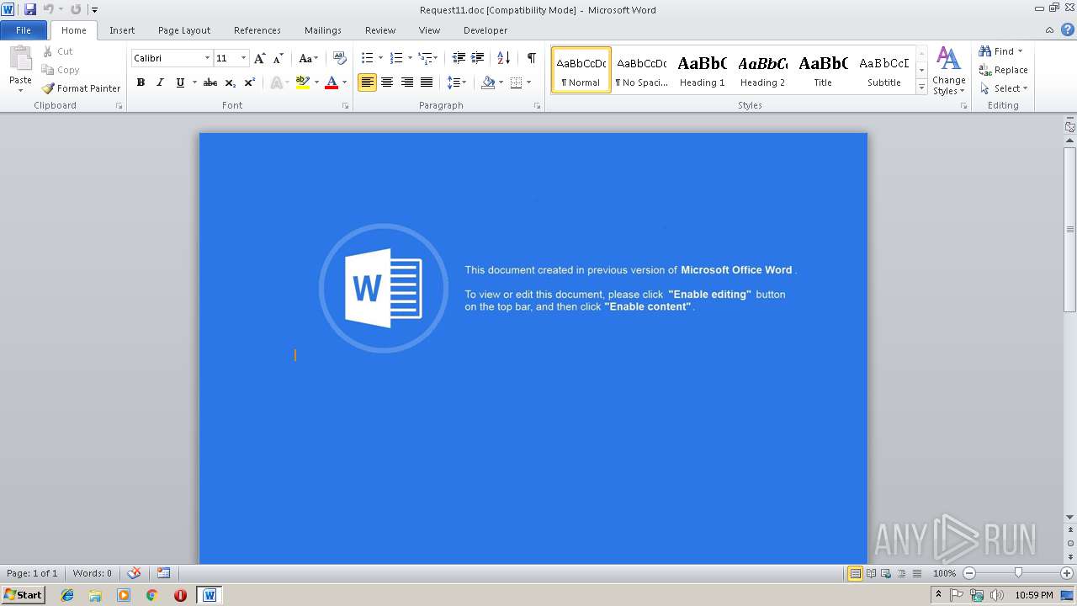Increase paragraph indent
1077x606 pixels.
(477, 58)
